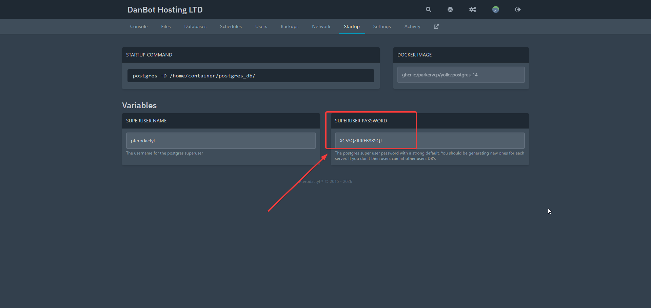This screenshot has height=308, width=651.
Task: Open Startup in new tab via external-link icon
Action: [x=436, y=26]
